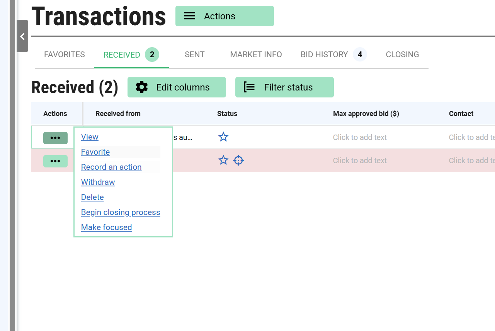Screen dimensions: 495x331
Task: Open the three-dots menu in second row
Action: tap(55, 161)
